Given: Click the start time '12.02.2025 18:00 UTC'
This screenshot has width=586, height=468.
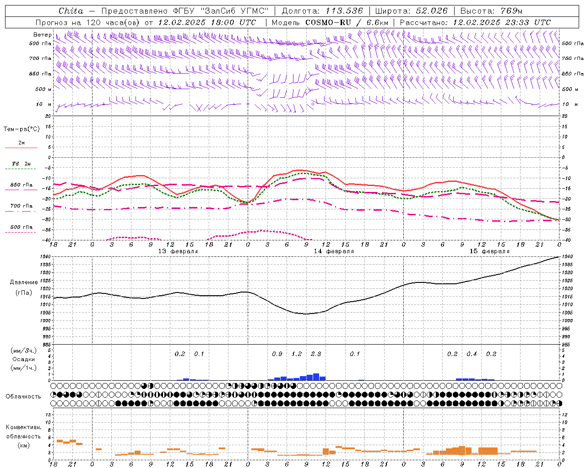Looking at the screenshot, I should 207,22.
